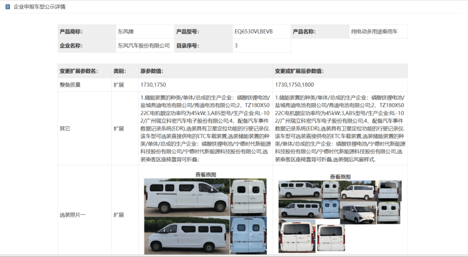This screenshot has height=257, width=468.
Task: Click the company name 东风汽车股份有限公司 cell
Action: 143,45
